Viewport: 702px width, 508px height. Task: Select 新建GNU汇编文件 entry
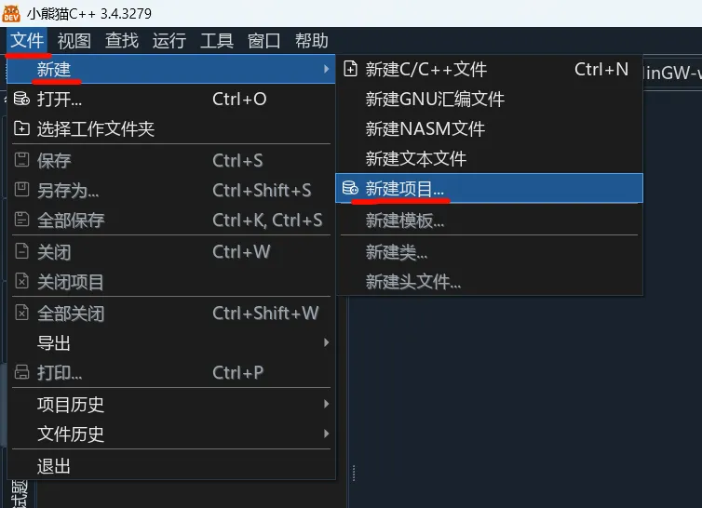pos(435,99)
